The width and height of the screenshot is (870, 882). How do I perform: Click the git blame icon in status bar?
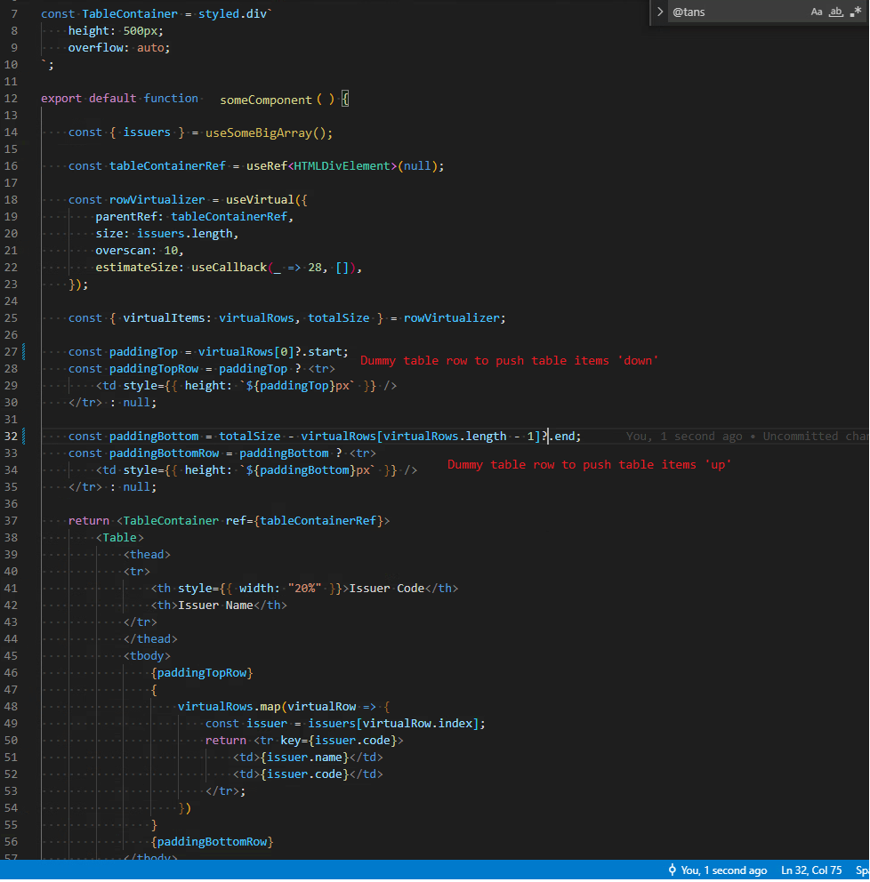(x=672, y=870)
